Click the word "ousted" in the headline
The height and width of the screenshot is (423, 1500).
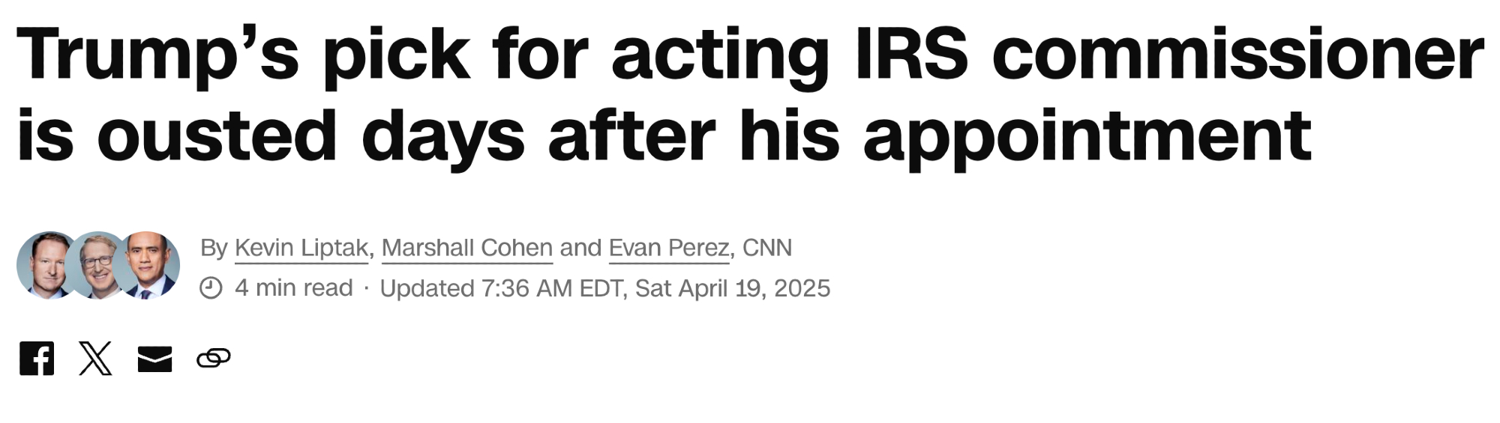click(217, 136)
